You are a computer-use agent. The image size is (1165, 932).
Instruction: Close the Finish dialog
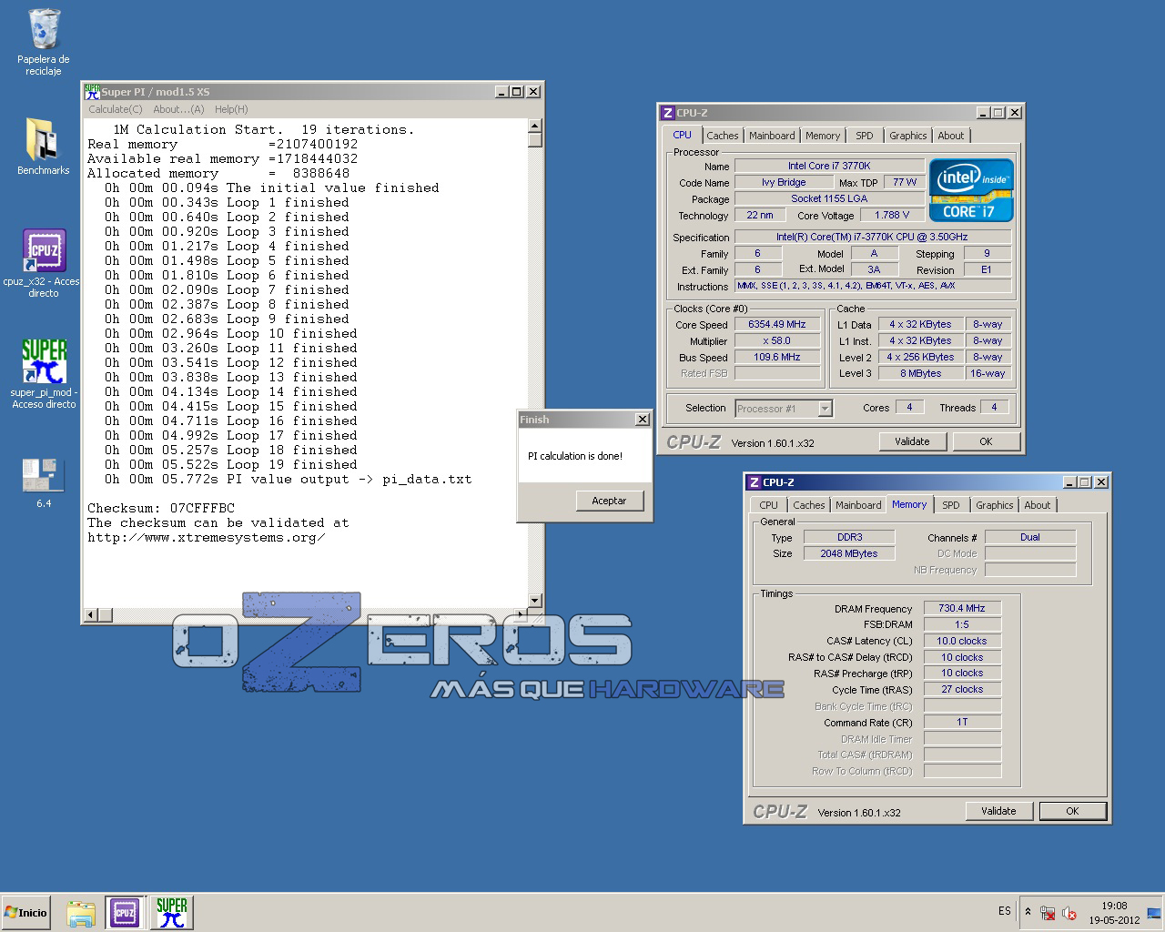click(643, 420)
